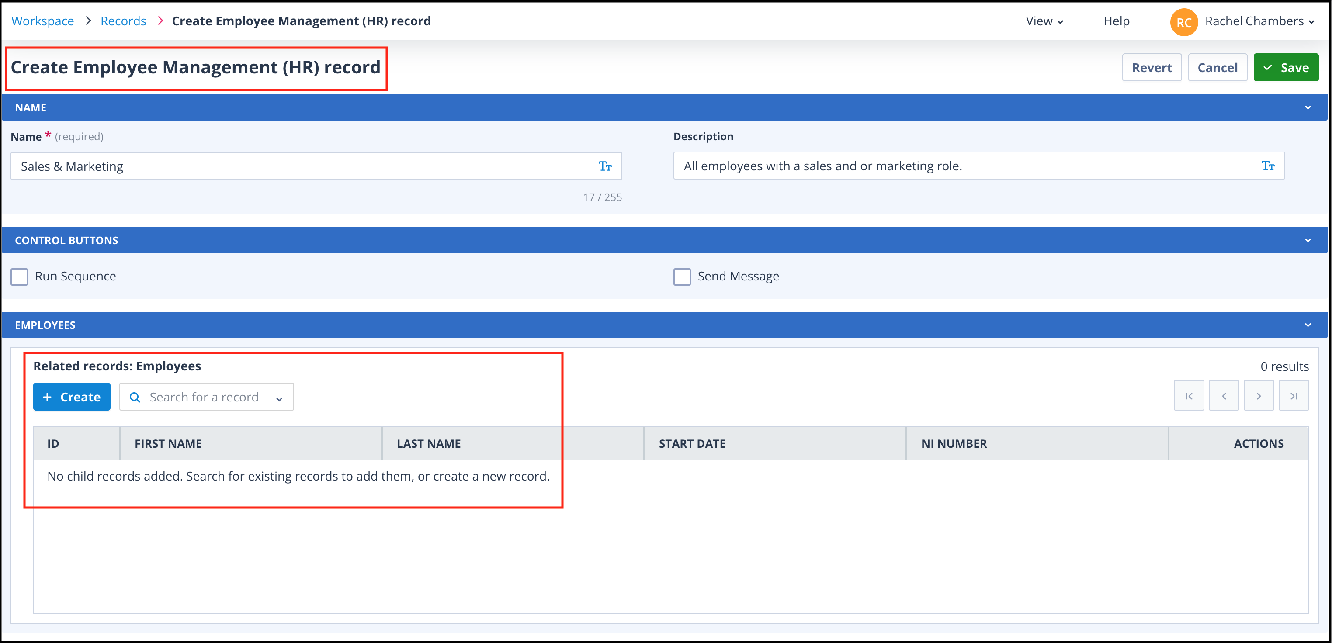Click the NI NUMBER column header

(x=1037, y=443)
